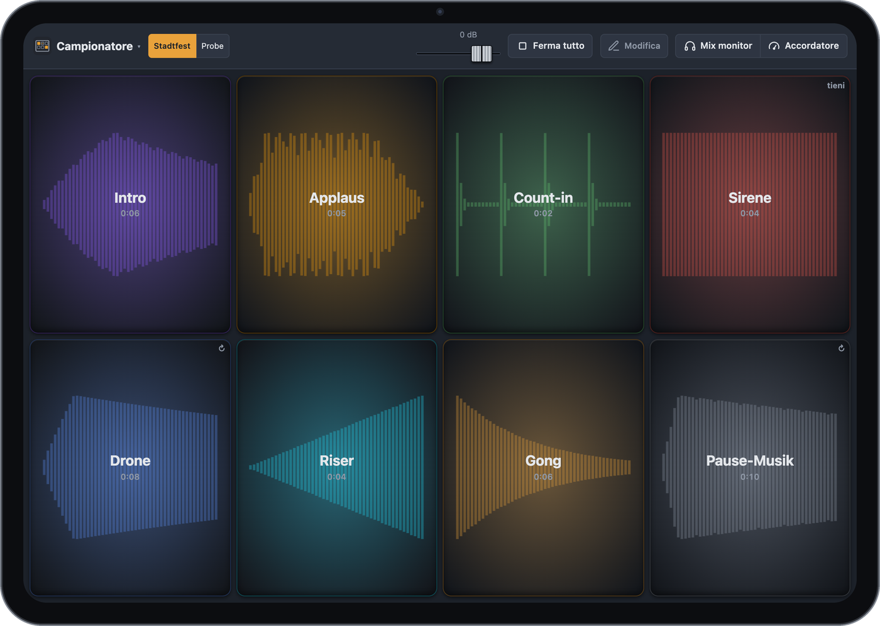Click the loop icon on the Pause-Musik pad
This screenshot has width=880, height=626.
[x=841, y=348]
